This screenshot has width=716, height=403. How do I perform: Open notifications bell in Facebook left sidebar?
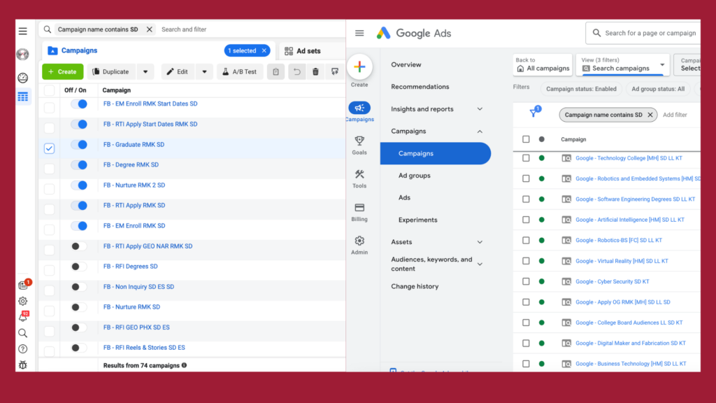pyautogui.click(x=23, y=317)
